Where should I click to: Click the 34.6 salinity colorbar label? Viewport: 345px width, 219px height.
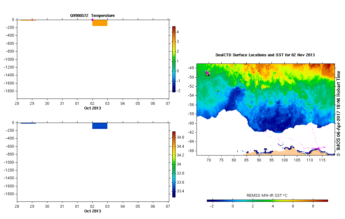tap(181, 137)
